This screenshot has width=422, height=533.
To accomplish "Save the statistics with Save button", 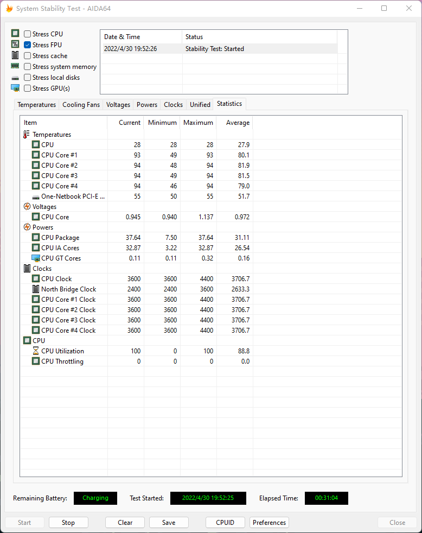I will [x=169, y=523].
